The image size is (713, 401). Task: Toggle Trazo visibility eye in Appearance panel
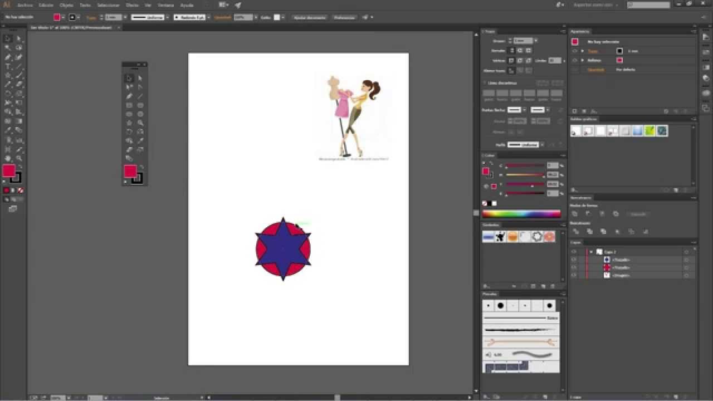[x=574, y=51]
